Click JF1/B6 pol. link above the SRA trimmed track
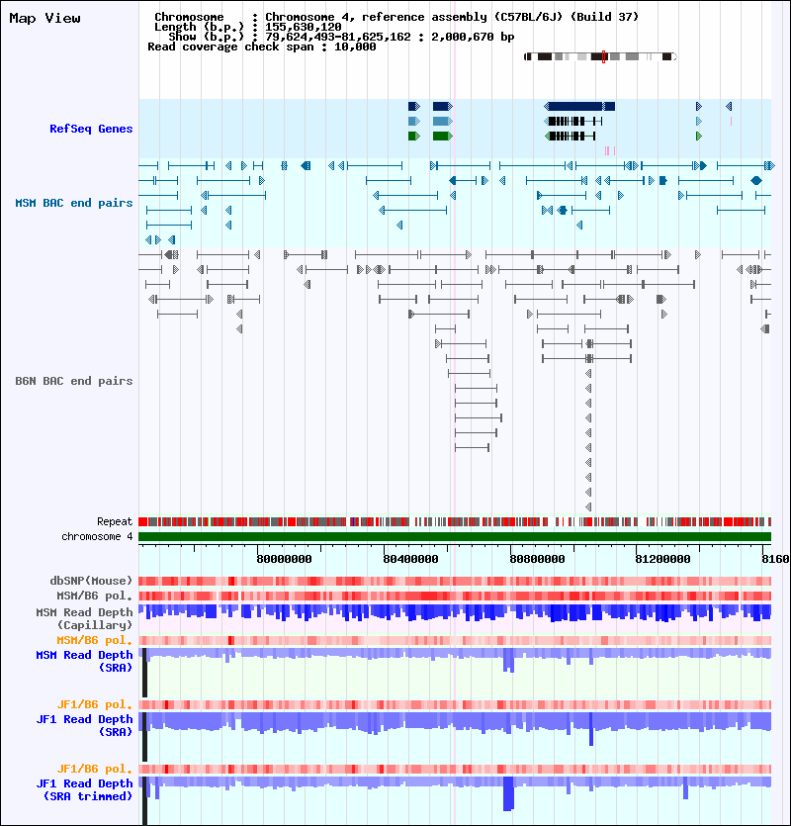The width and height of the screenshot is (791, 826). point(95,769)
